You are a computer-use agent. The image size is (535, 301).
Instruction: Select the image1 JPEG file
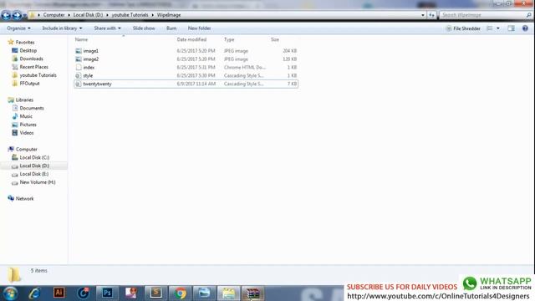pyautogui.click(x=186, y=51)
